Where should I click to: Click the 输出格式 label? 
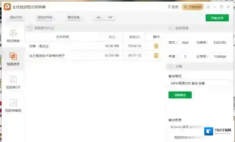pos(175,76)
